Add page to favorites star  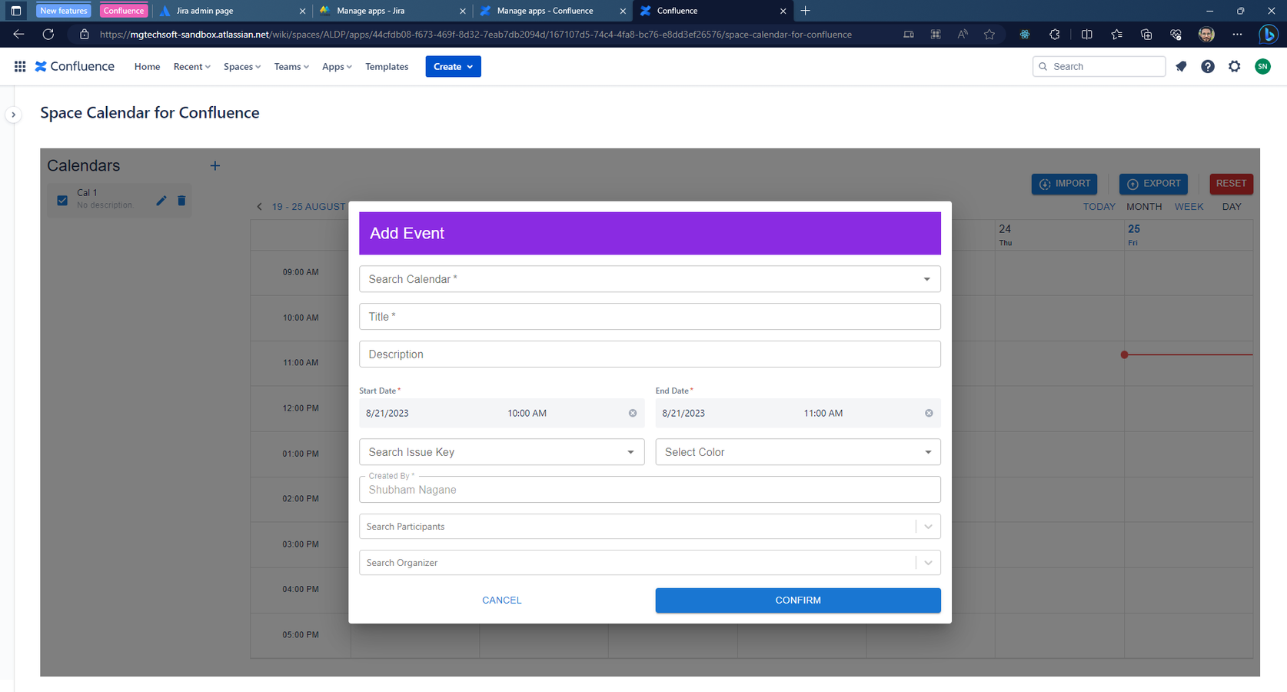pos(989,35)
